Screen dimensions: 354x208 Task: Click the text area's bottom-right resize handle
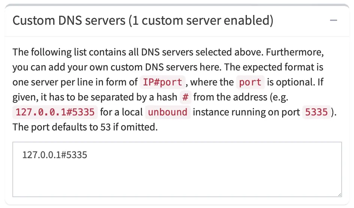point(339,194)
